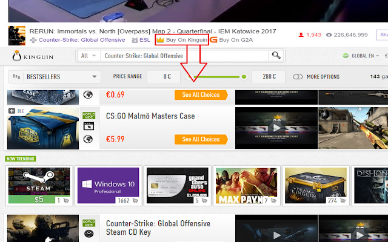The image size is (388, 242).
Task: Click the €5.99 price
Action: coord(115,139)
